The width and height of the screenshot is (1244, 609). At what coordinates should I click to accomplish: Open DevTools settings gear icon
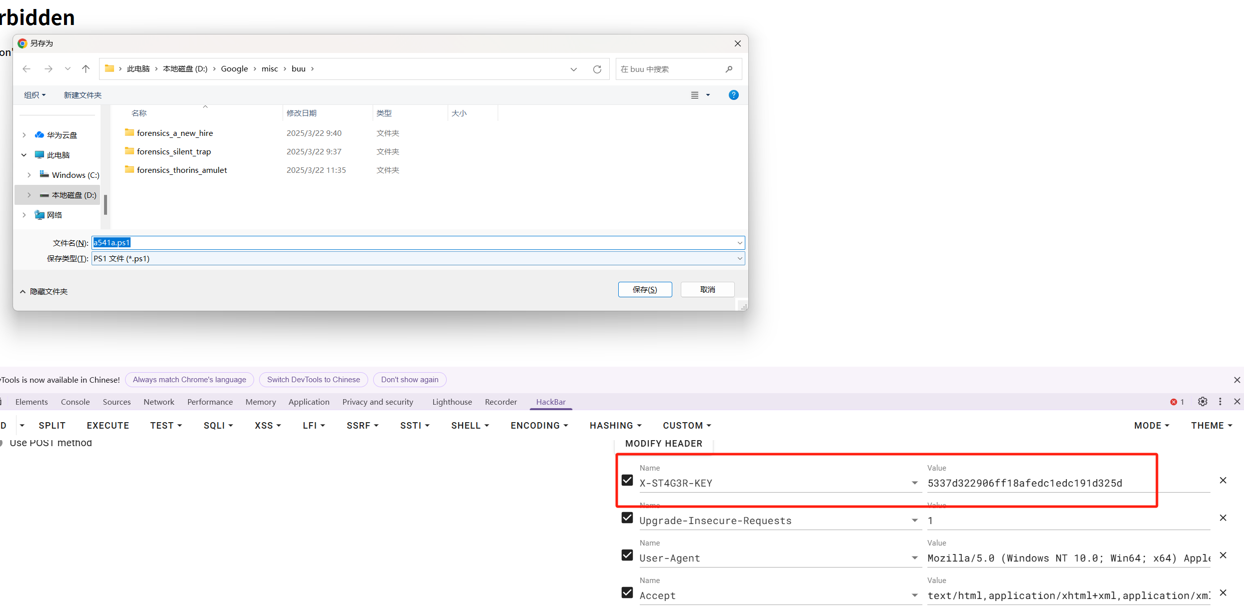1202,402
